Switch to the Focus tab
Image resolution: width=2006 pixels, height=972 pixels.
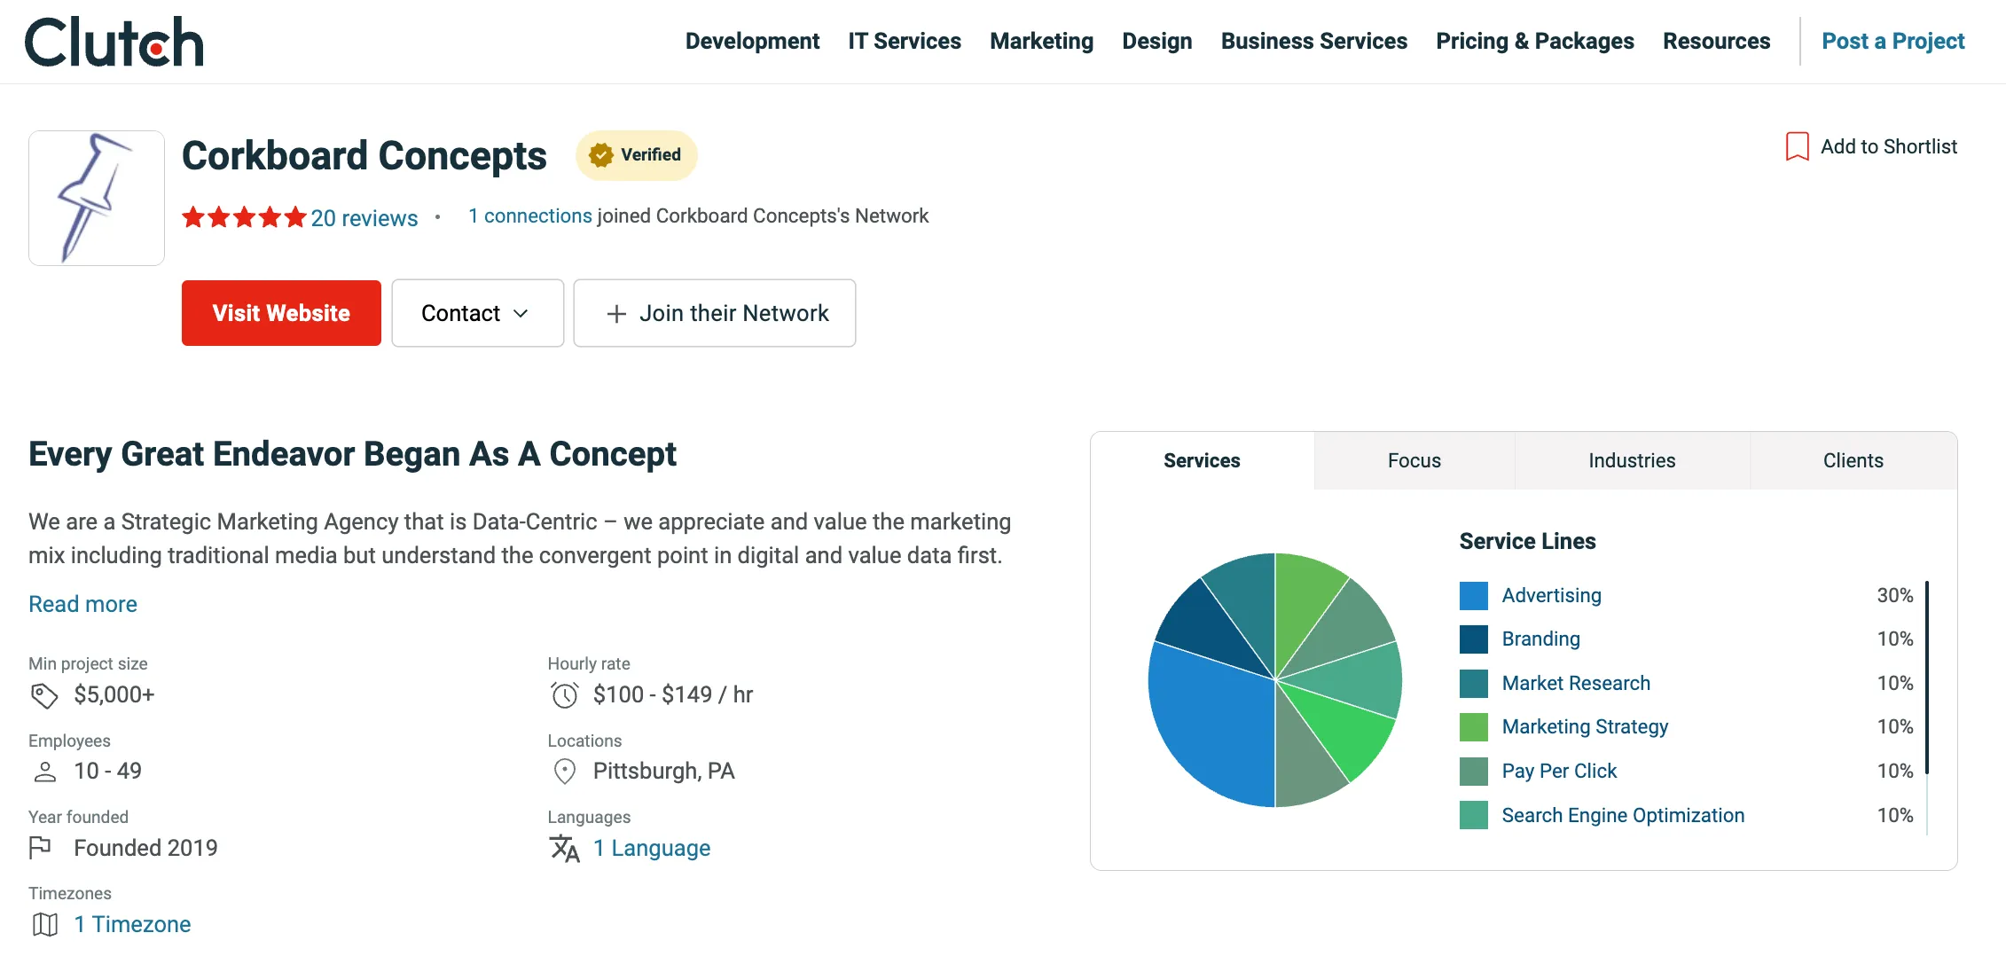1414,460
